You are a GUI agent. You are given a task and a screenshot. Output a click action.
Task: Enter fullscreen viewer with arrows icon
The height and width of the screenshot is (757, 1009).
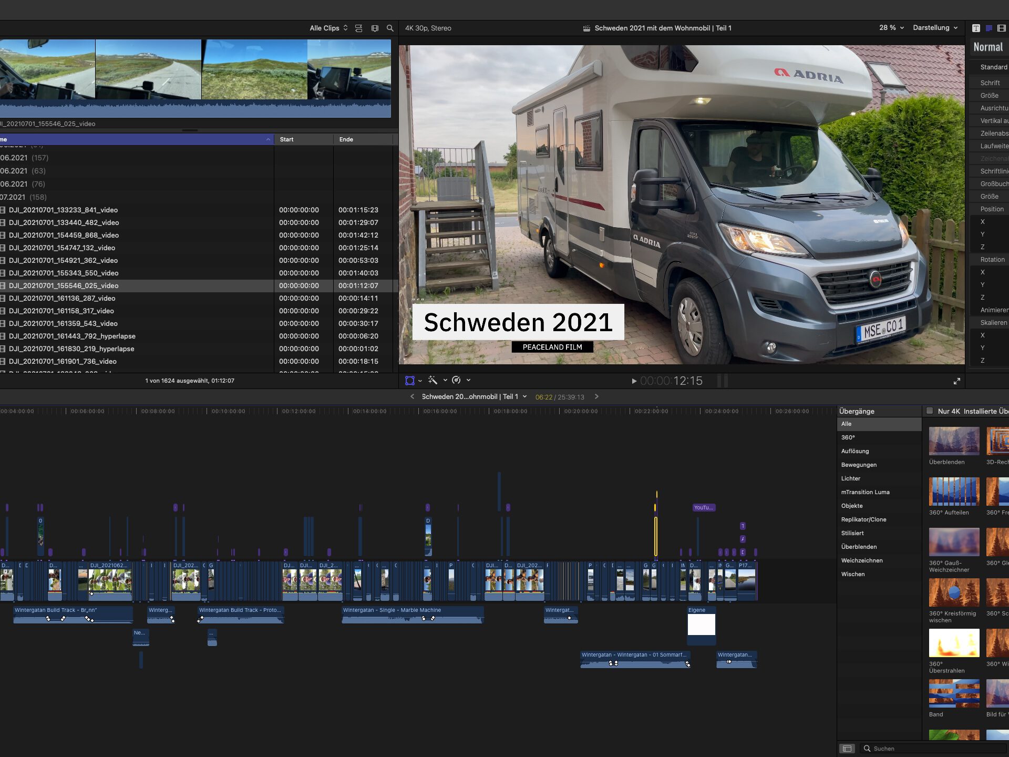coord(956,381)
